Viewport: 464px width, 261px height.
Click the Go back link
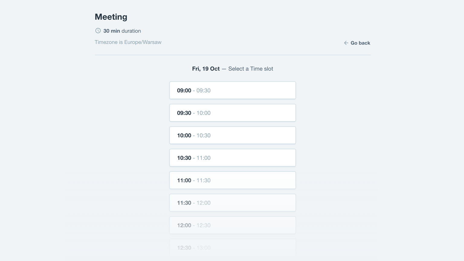(360, 43)
